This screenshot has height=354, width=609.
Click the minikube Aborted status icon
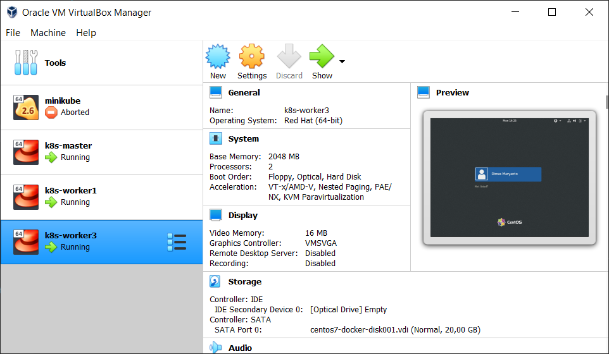[51, 113]
